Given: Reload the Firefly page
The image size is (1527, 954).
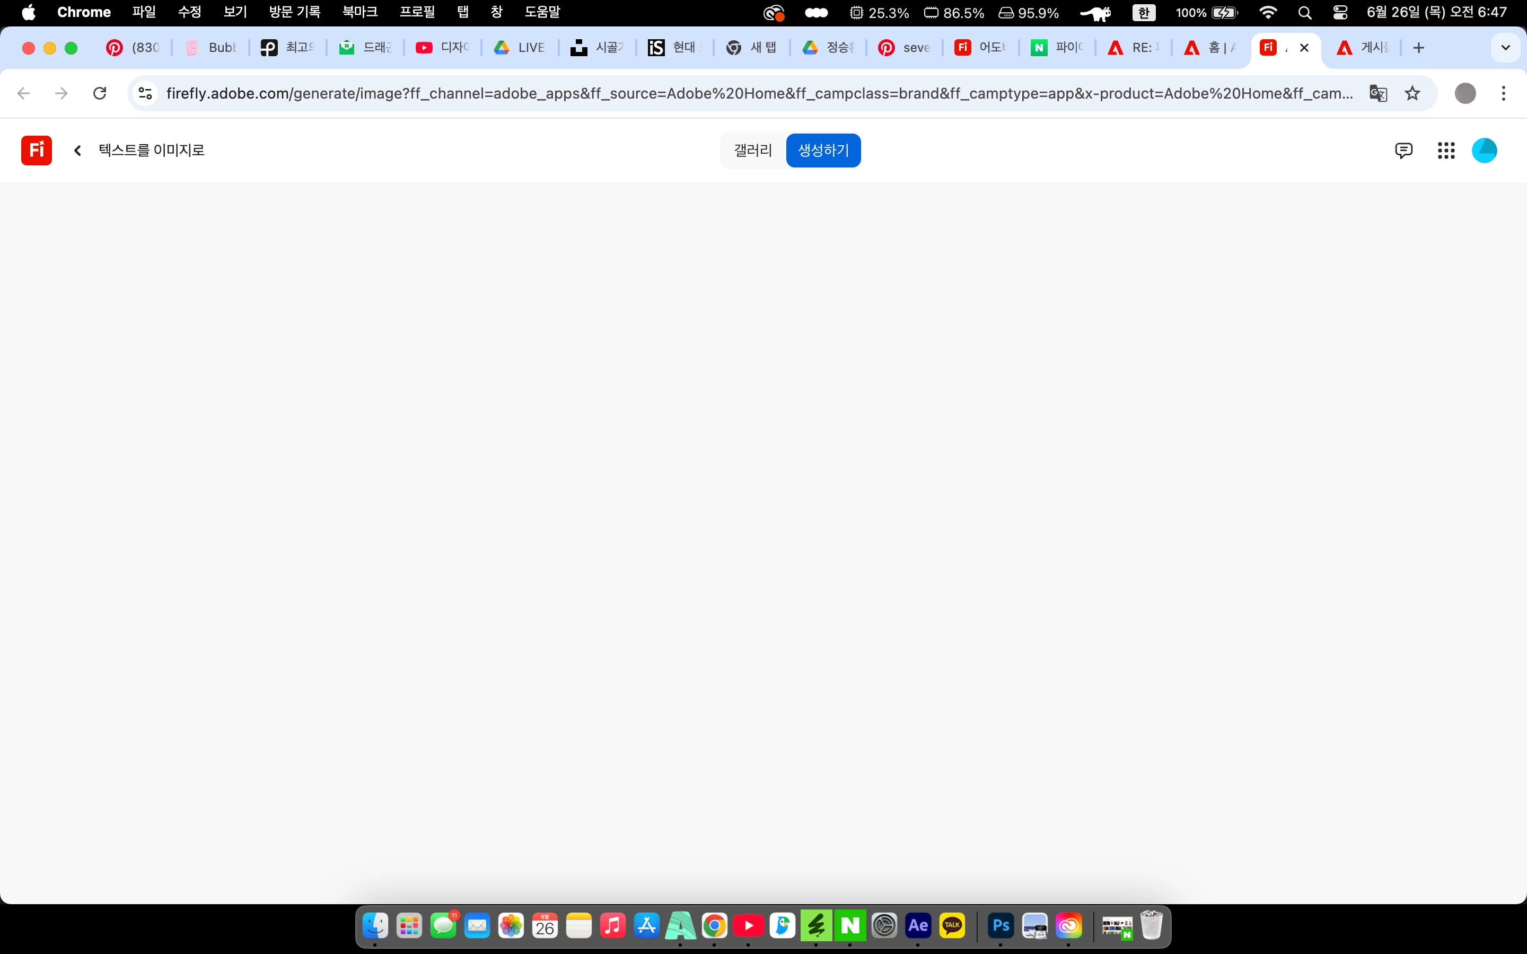Looking at the screenshot, I should click(x=100, y=93).
